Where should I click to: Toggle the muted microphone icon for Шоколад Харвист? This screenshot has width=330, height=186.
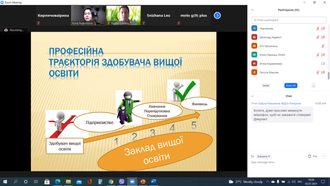click(318, 37)
